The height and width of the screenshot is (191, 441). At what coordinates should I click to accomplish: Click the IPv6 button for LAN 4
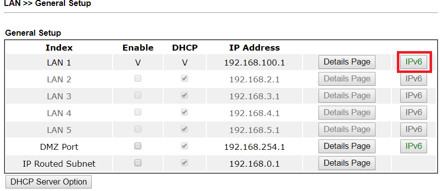tap(413, 113)
